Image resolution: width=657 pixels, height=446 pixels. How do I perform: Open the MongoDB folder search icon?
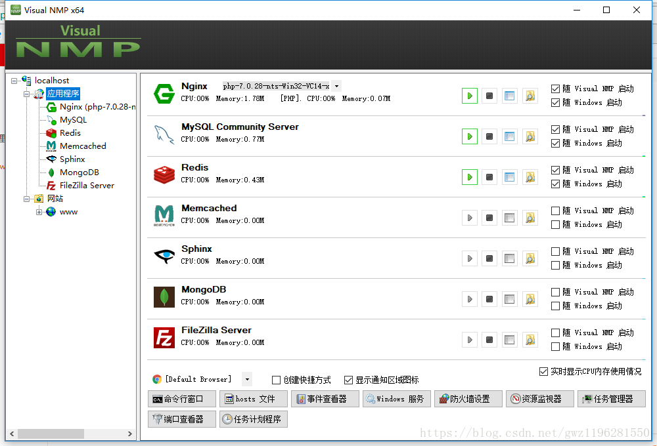point(530,298)
